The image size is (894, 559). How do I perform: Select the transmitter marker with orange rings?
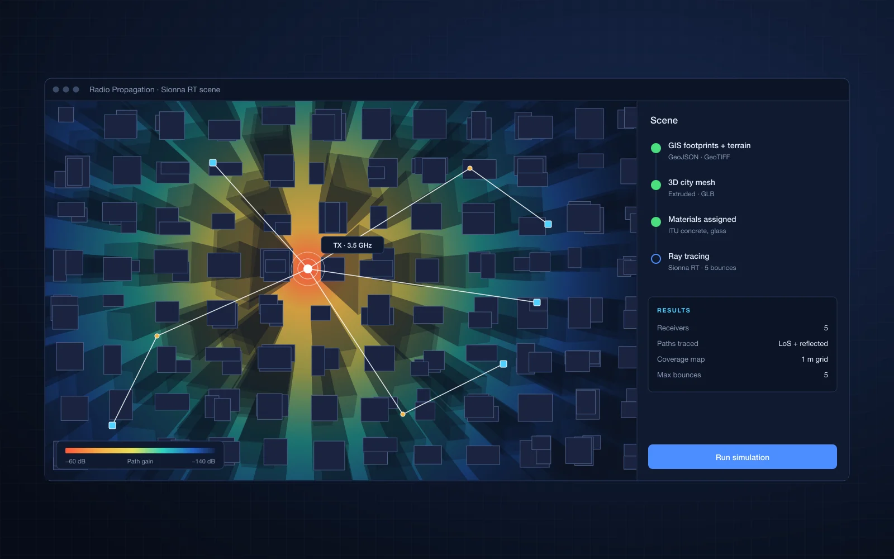click(308, 269)
